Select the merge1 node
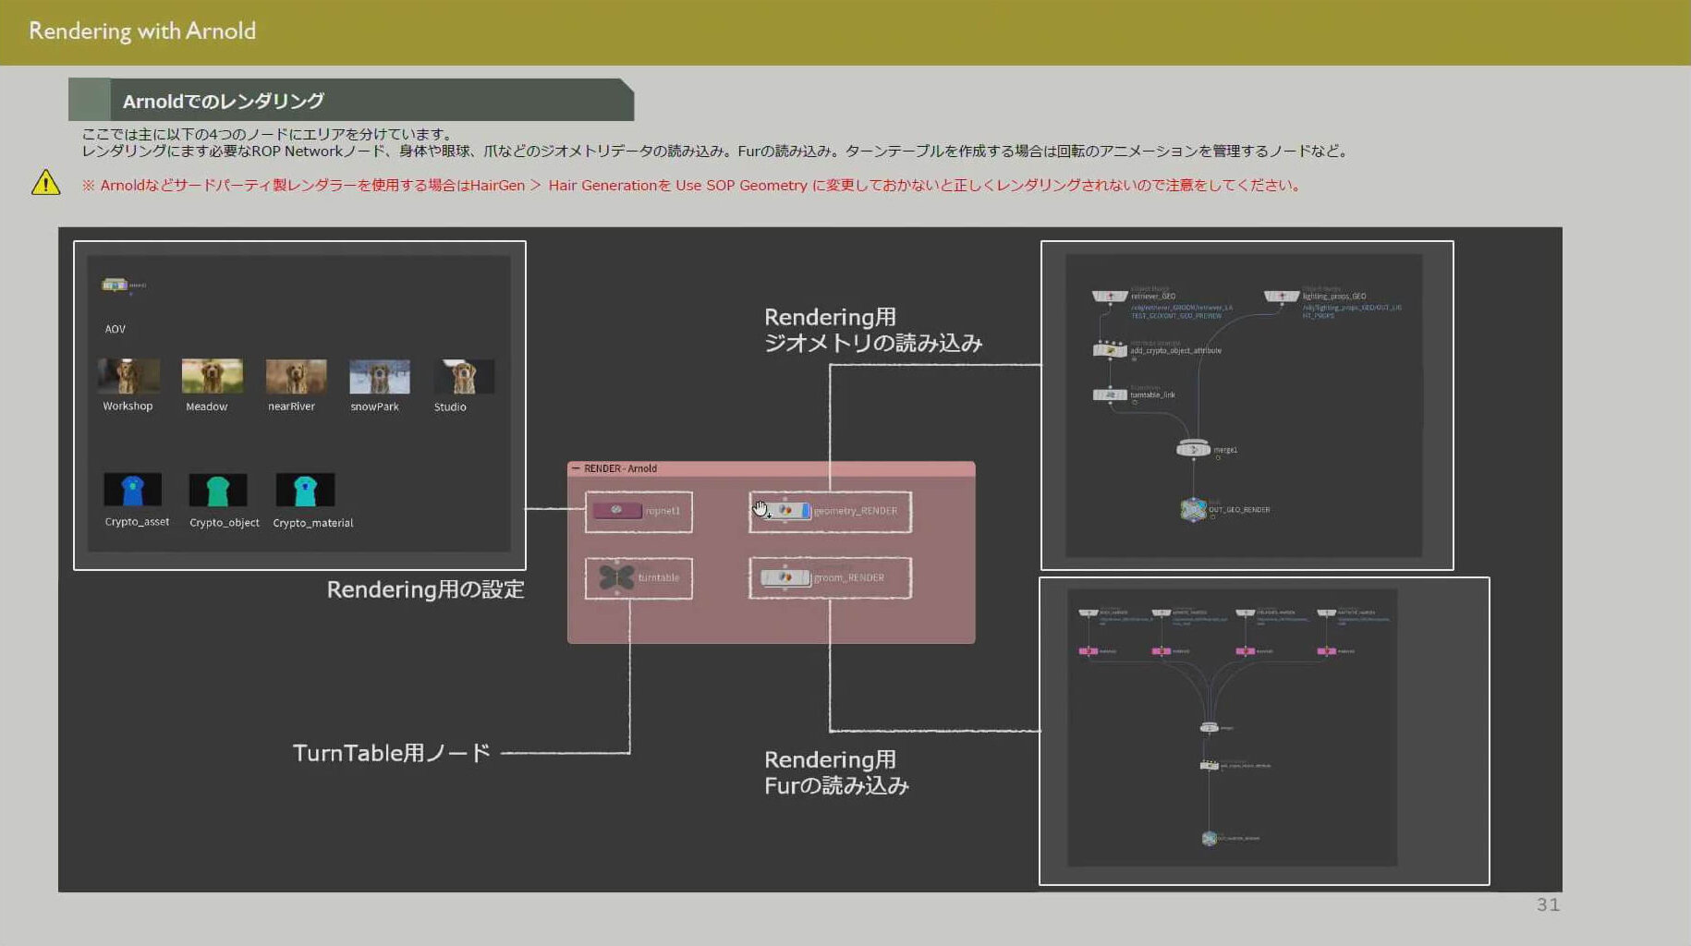 click(x=1193, y=449)
